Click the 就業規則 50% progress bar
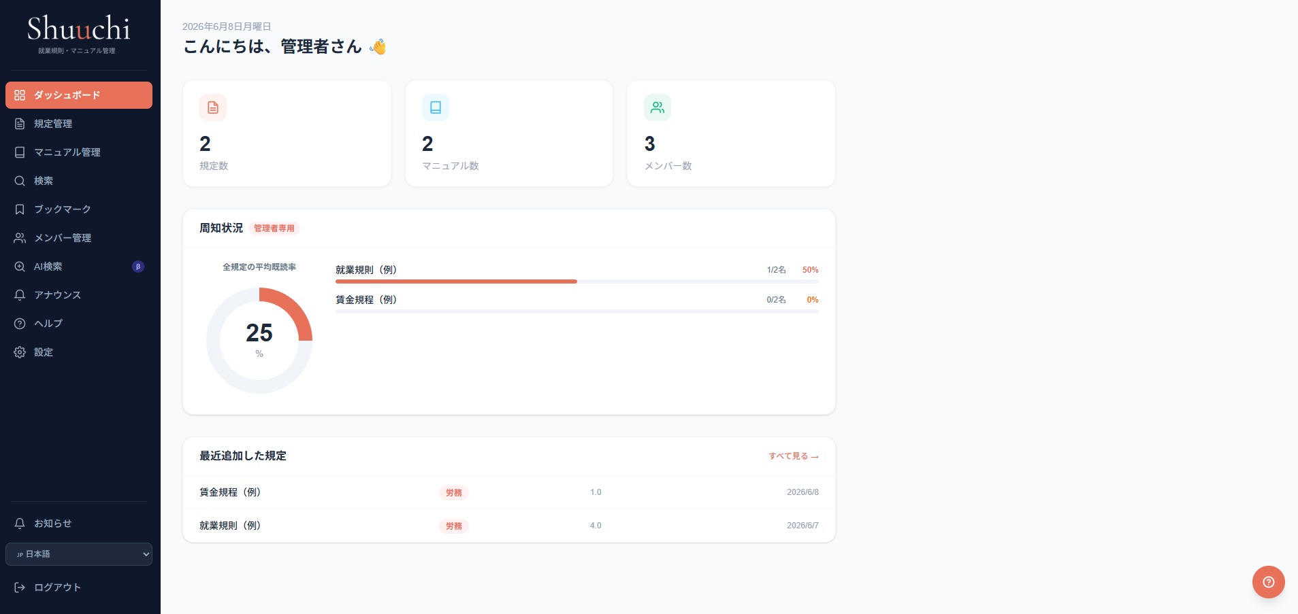This screenshot has width=1298, height=614. point(577,281)
